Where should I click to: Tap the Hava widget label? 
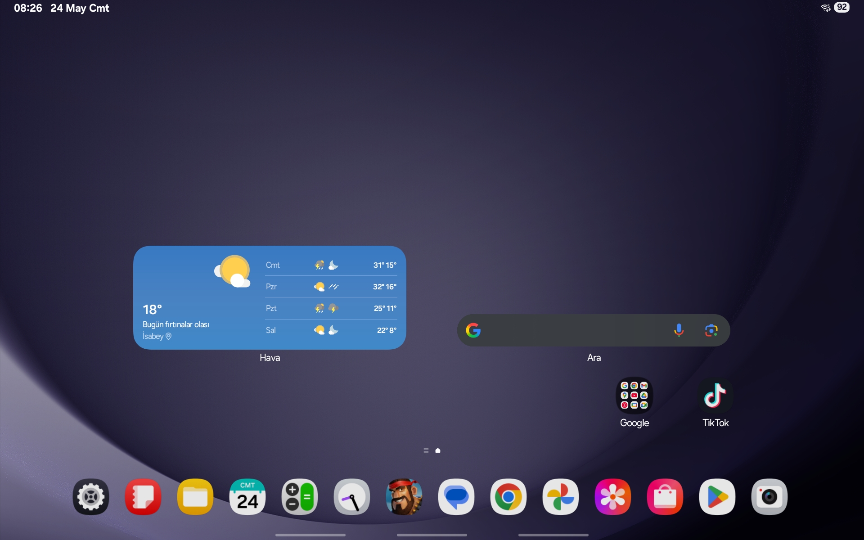(270, 358)
